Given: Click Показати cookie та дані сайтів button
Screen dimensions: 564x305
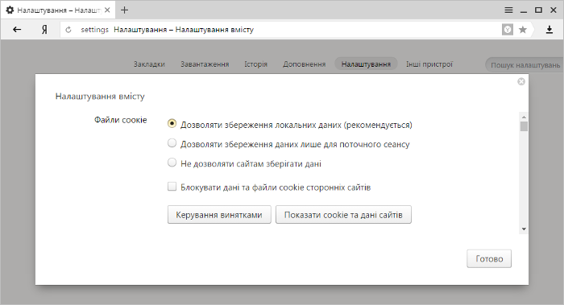Looking at the screenshot, I should tap(343, 215).
